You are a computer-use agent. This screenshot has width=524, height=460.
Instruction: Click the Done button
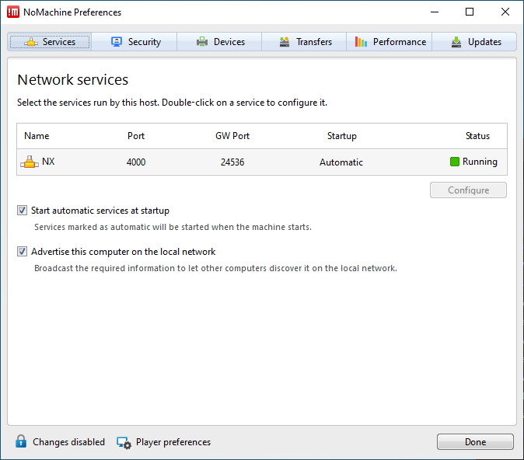[475, 442]
